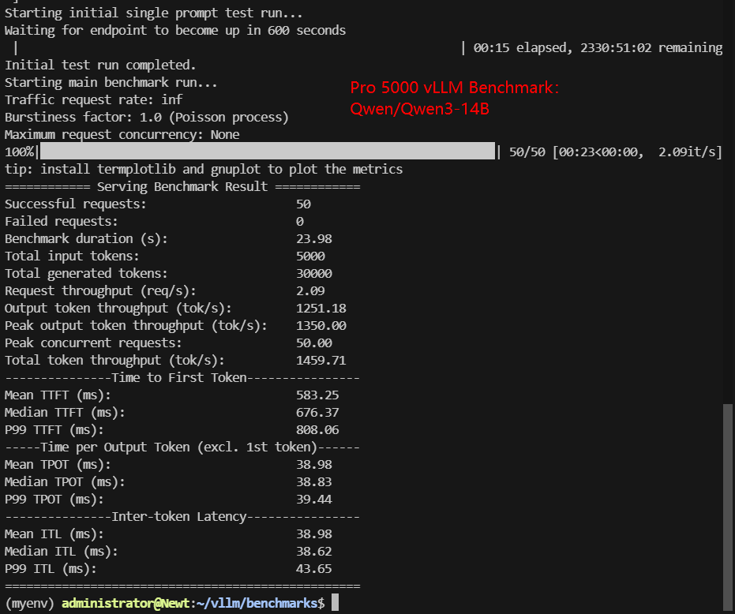Click the "administrator@Newt" prompt text
Viewport: 735px width, 614px height.
[x=126, y=603]
